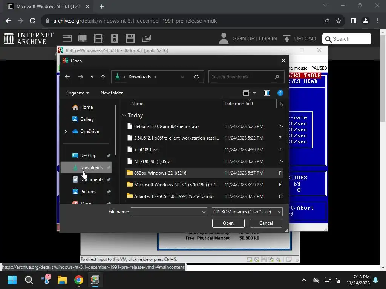The height and width of the screenshot is (289, 386).
Task: Click the Internet Archive logo
Action: [x=29, y=38]
